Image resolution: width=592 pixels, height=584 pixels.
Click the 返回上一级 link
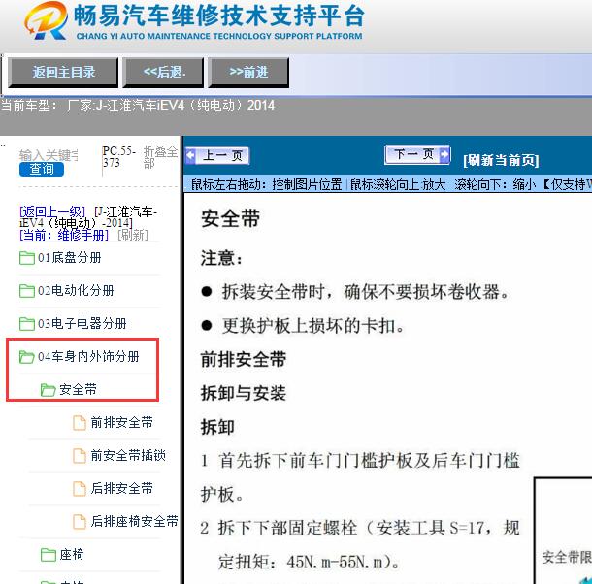coord(52,211)
